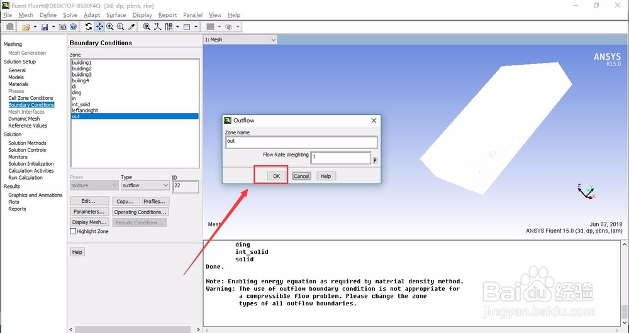Viewport: 629px width, 333px height.
Task: Select the rotate view tool
Action: (89, 27)
